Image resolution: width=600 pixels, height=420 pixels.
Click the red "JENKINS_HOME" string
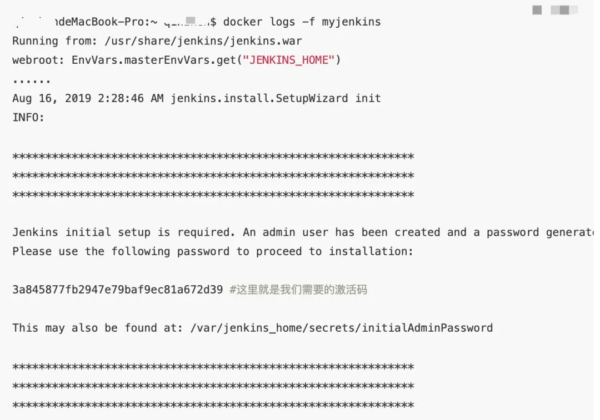[x=288, y=60]
